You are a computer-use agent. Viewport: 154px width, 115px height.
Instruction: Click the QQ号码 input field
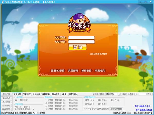pos(81,38)
